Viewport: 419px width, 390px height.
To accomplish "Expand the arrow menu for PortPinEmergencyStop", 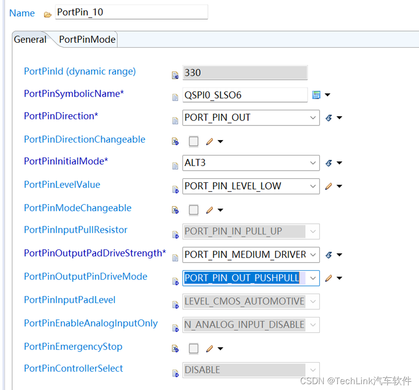I will click(x=220, y=349).
